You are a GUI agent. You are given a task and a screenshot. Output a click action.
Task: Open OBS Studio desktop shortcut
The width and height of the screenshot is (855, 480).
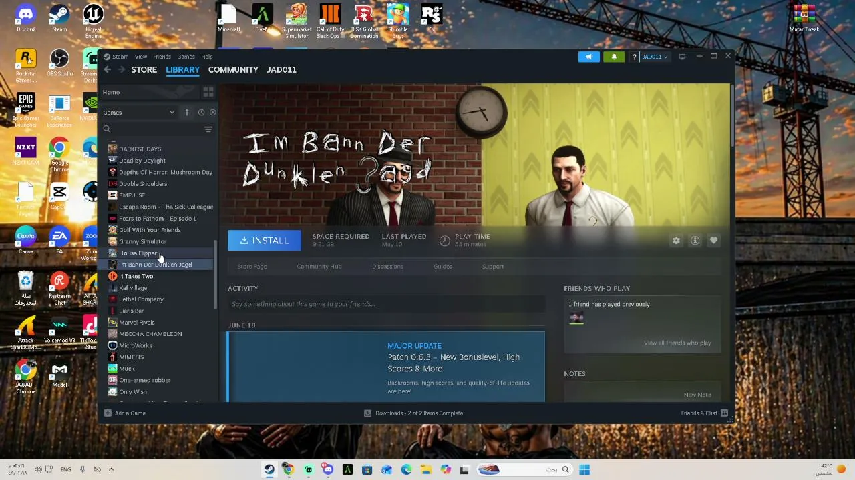click(59, 62)
